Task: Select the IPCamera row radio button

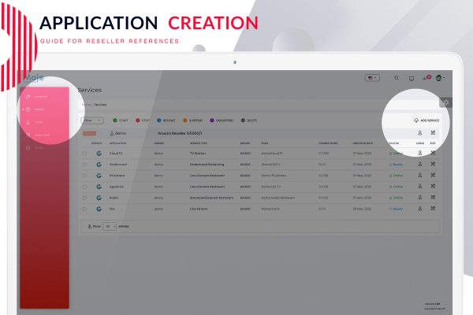Action: click(x=84, y=176)
